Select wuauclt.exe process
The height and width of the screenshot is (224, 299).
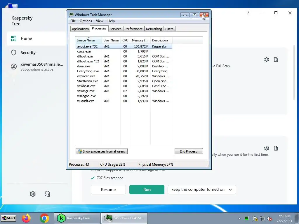[x=124, y=101]
